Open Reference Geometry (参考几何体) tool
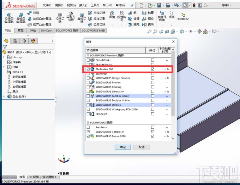 (162, 16)
